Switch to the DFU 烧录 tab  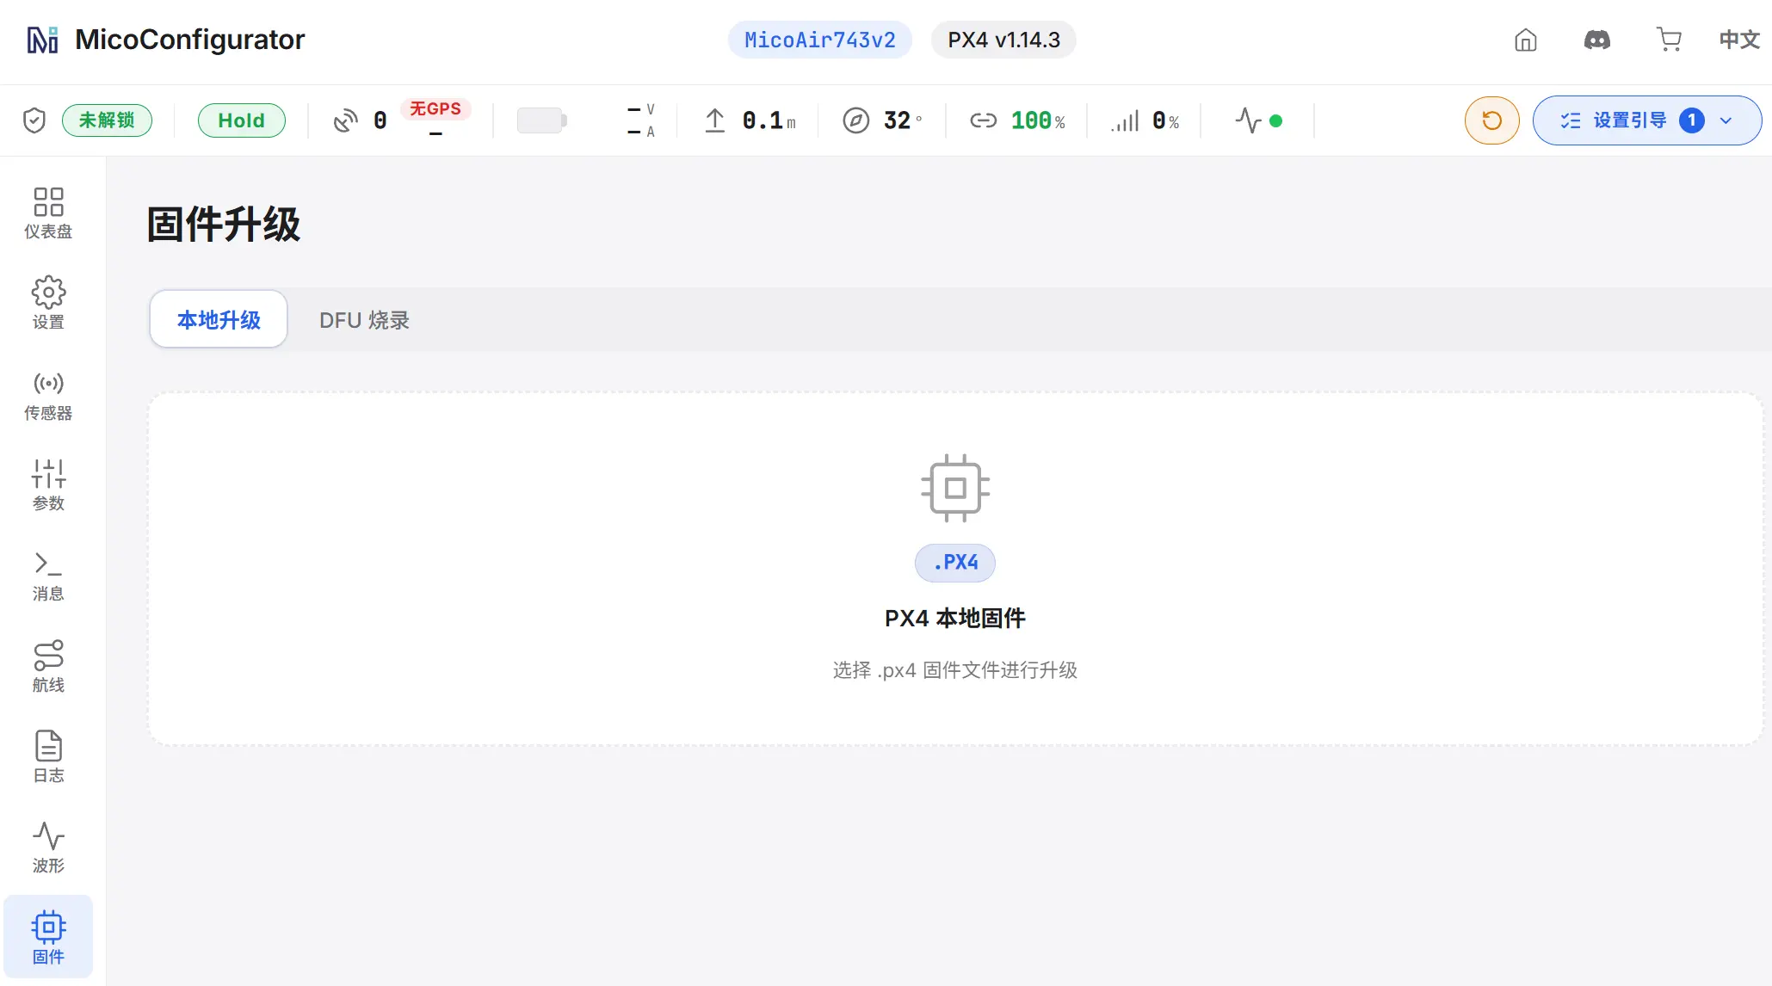pos(364,320)
